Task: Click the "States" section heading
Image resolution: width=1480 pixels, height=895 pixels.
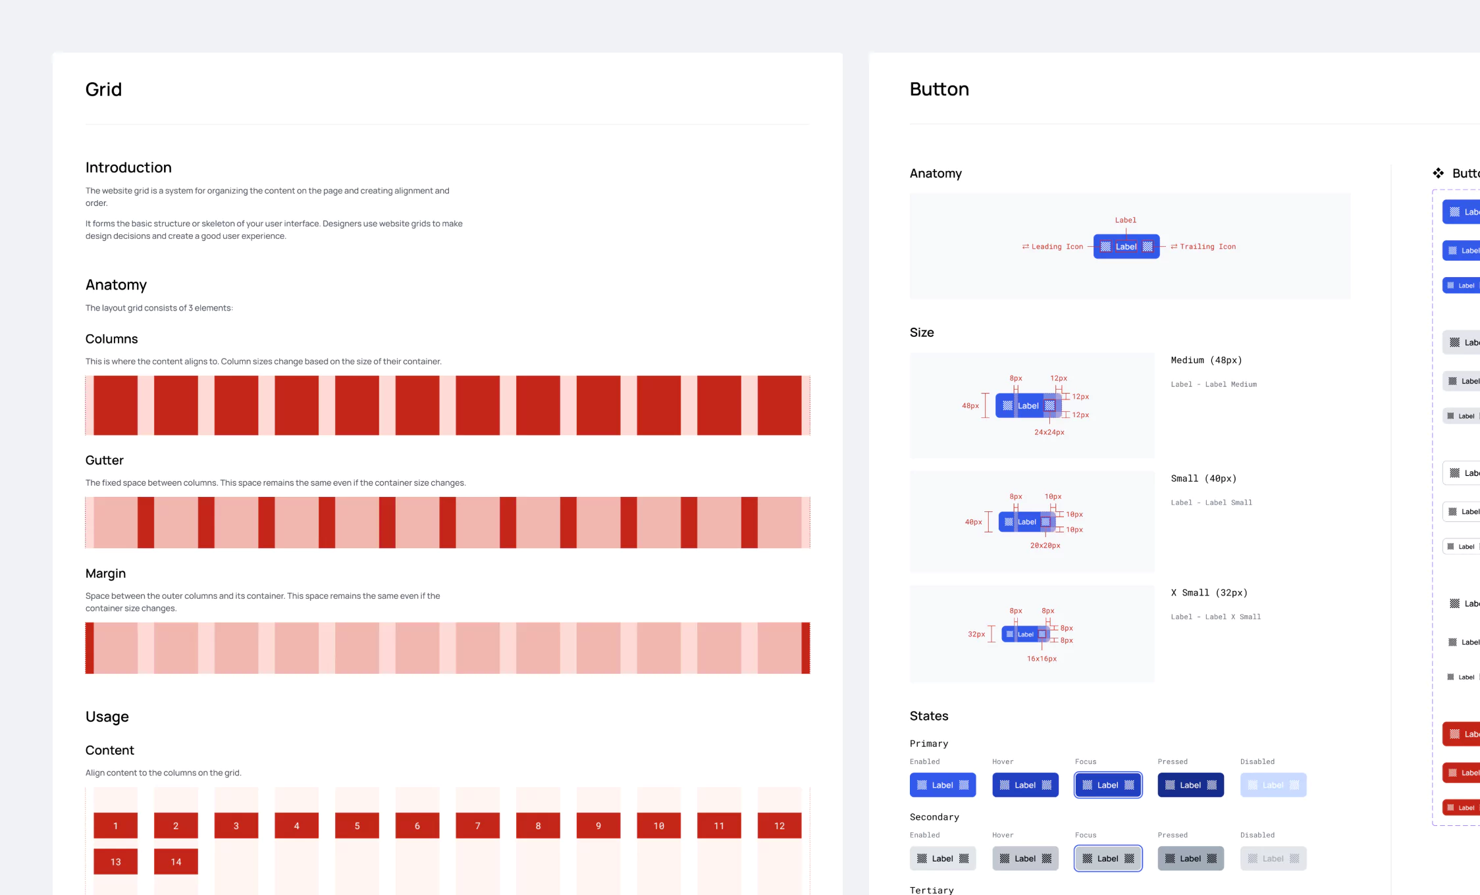Action: pyautogui.click(x=929, y=716)
